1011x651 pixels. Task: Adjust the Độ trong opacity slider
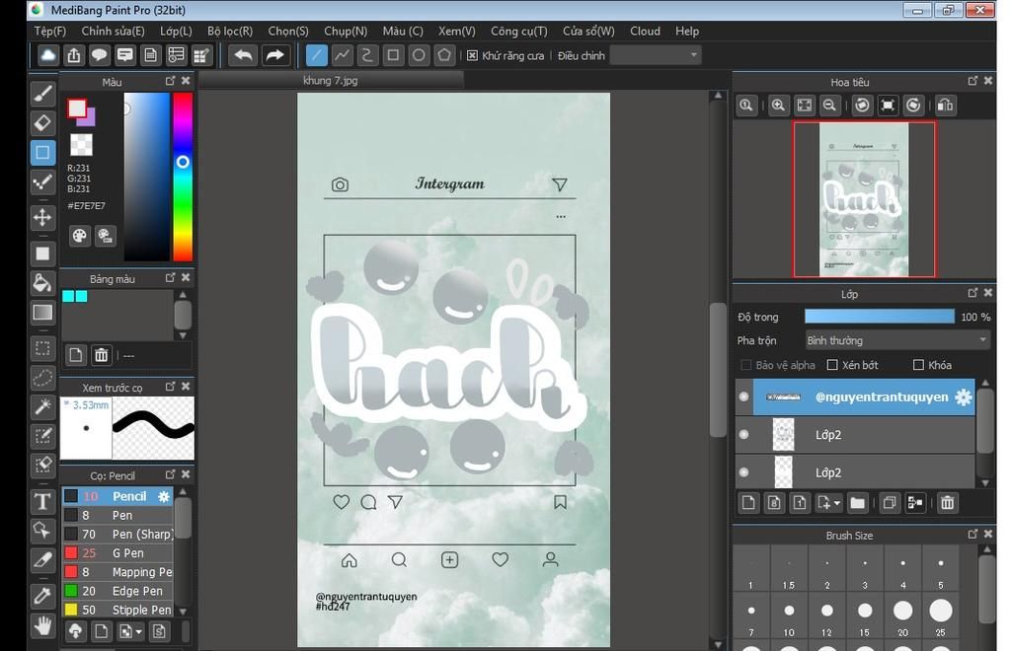[879, 317]
